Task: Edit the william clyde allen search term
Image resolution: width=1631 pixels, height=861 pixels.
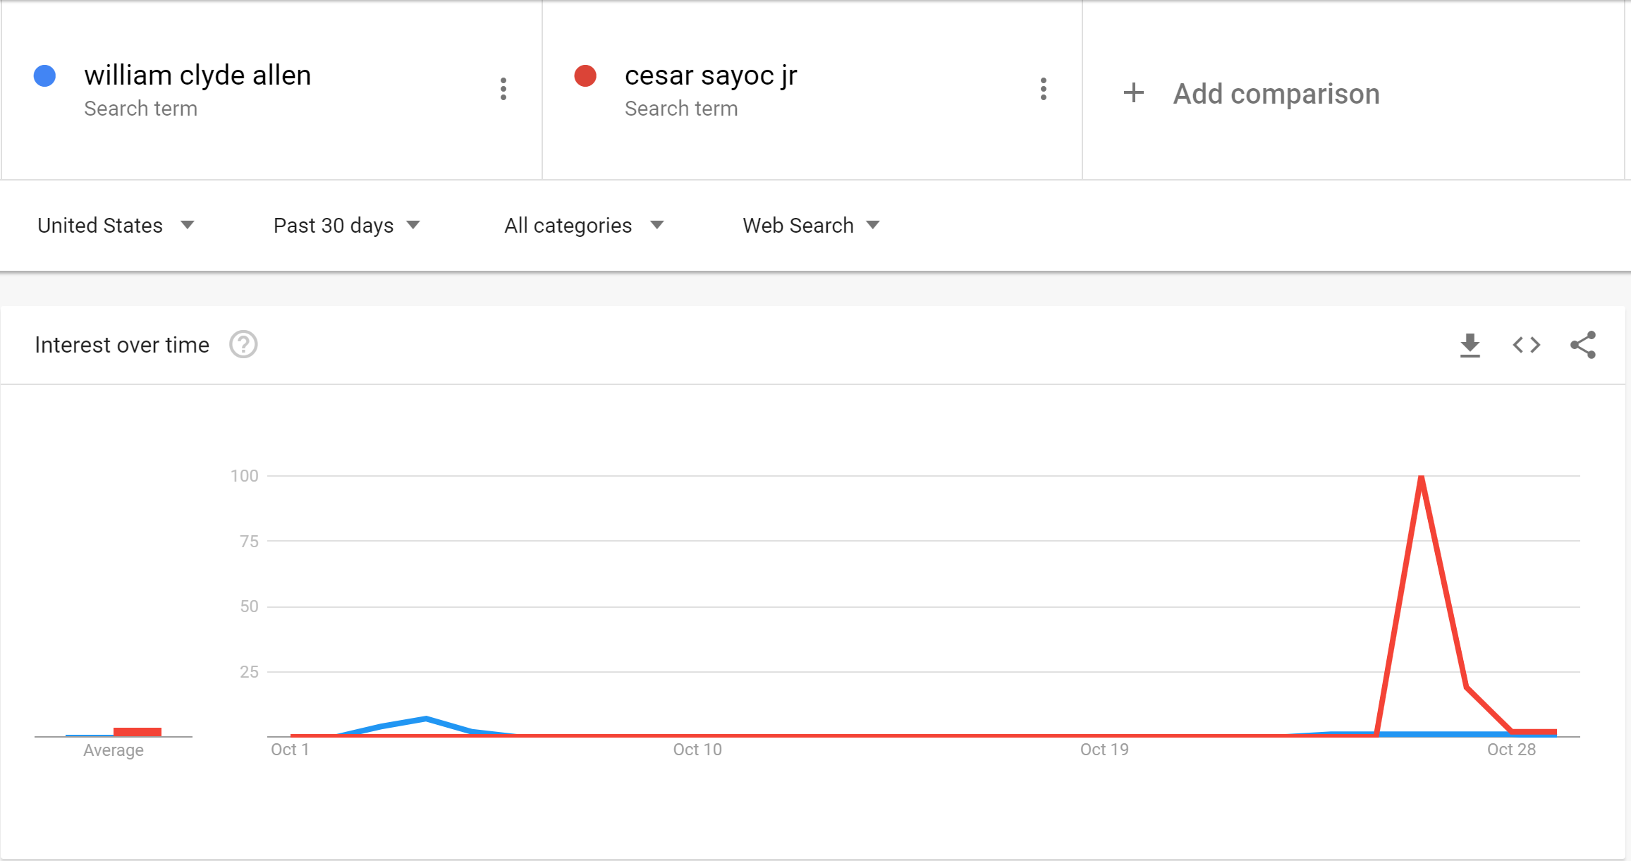Action: [x=197, y=75]
